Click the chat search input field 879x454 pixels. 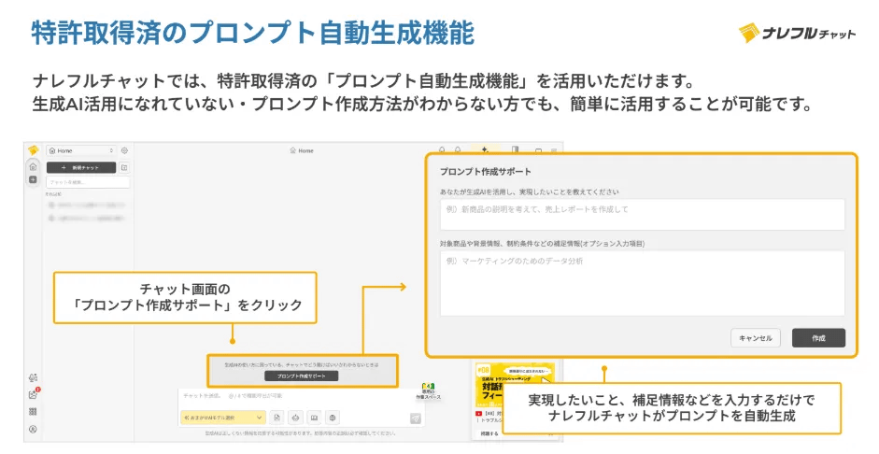tap(88, 182)
